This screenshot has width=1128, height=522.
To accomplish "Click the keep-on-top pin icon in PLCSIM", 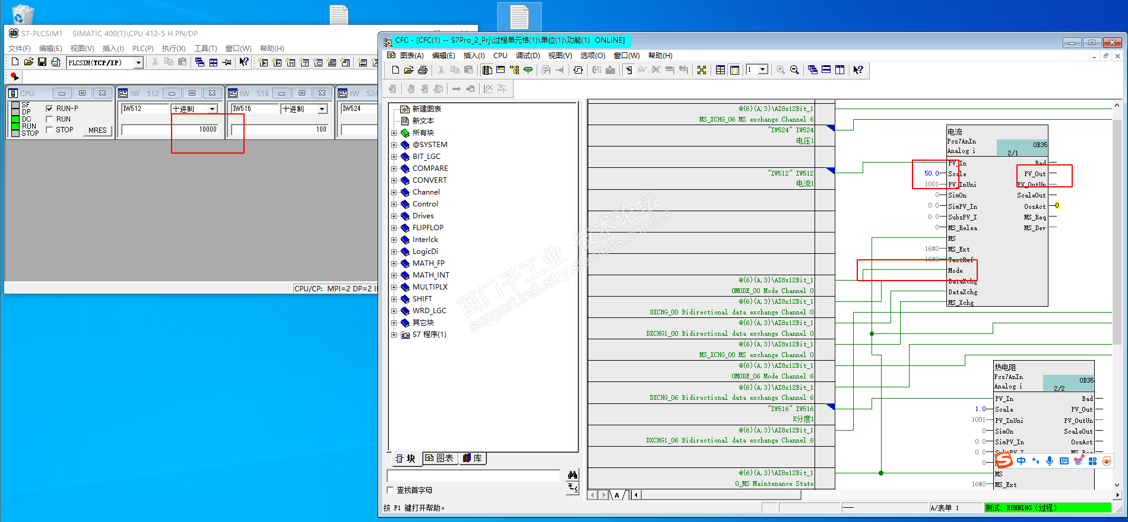I will point(227,62).
